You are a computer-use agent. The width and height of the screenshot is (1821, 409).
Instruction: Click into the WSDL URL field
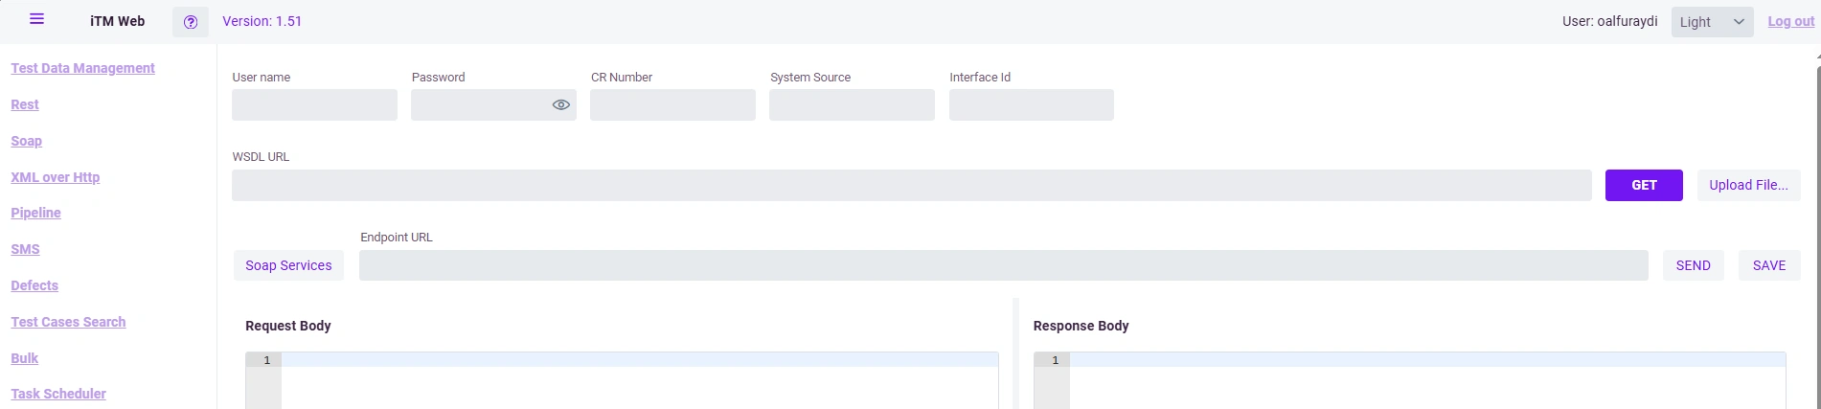[x=911, y=186]
